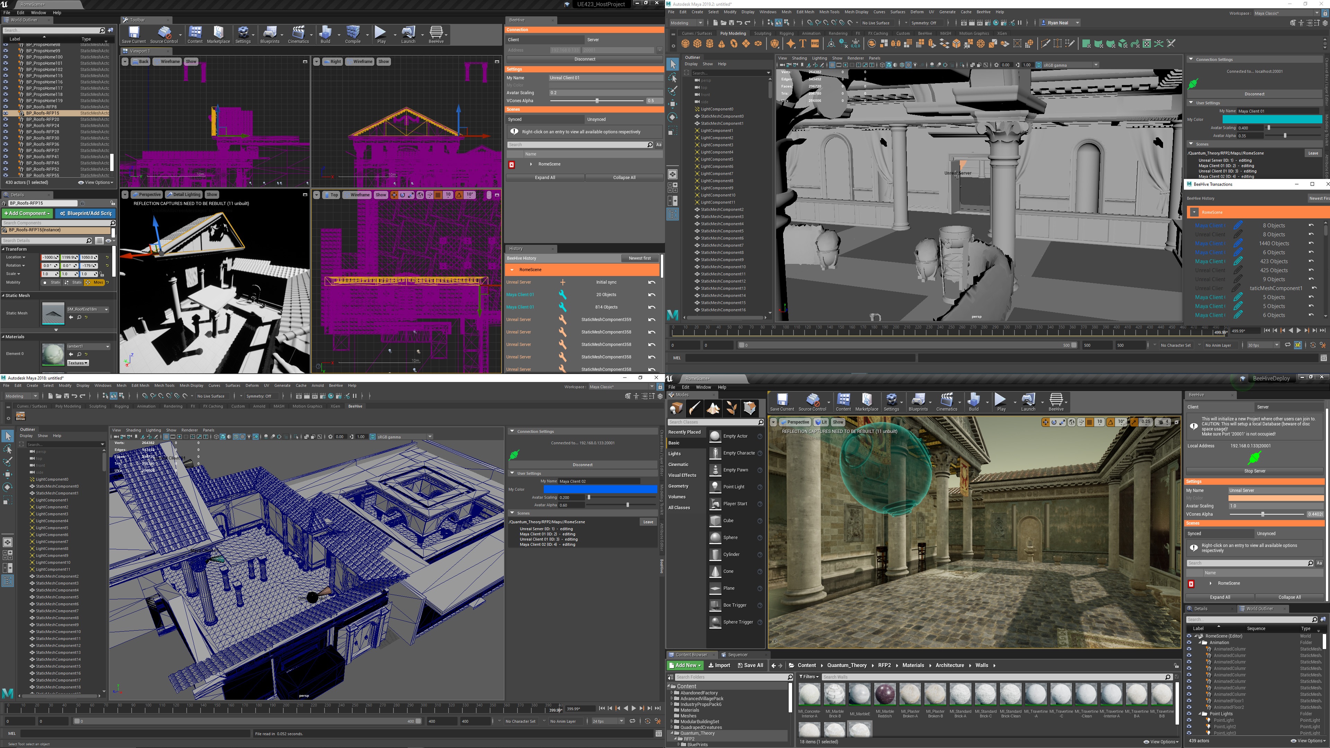Open Modeling menu set dropdown in Maya 2019
Image resolution: width=1330 pixels, height=748 pixels.
coord(686,23)
